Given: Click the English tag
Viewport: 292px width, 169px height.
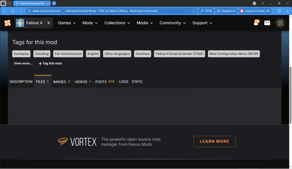Looking at the screenshot, I should click(x=93, y=54).
